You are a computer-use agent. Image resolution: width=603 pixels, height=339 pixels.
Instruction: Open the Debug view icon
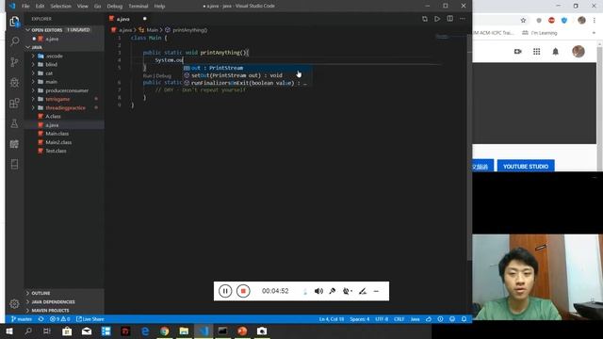pyautogui.click(x=15, y=83)
